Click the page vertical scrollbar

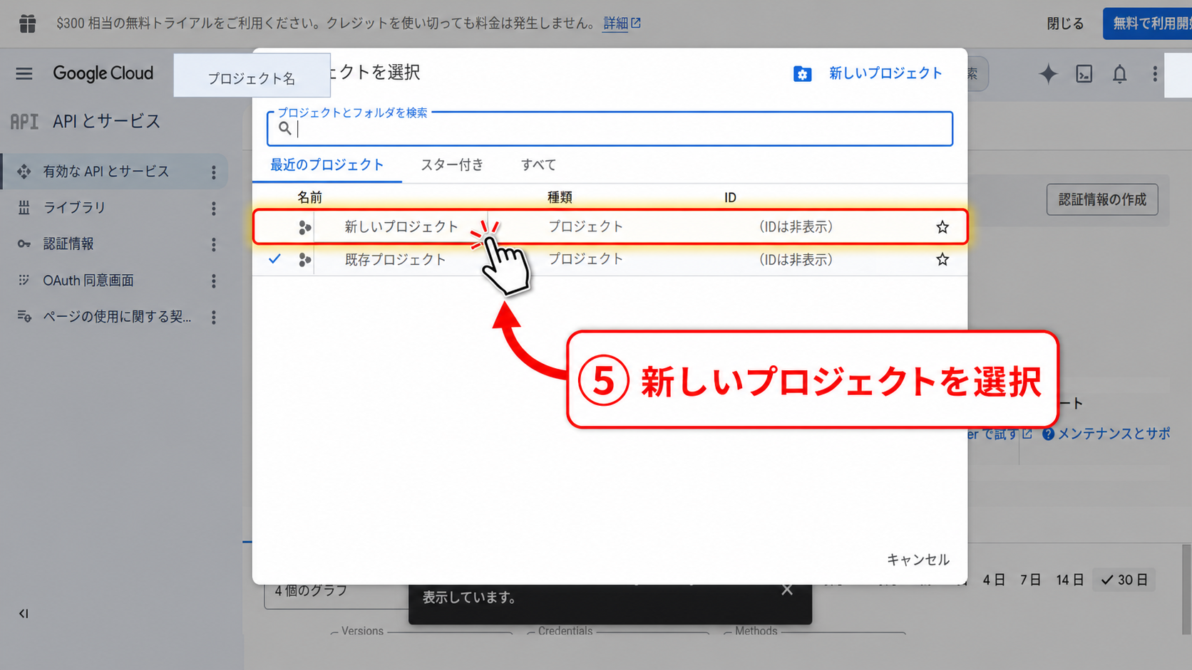(1186, 590)
